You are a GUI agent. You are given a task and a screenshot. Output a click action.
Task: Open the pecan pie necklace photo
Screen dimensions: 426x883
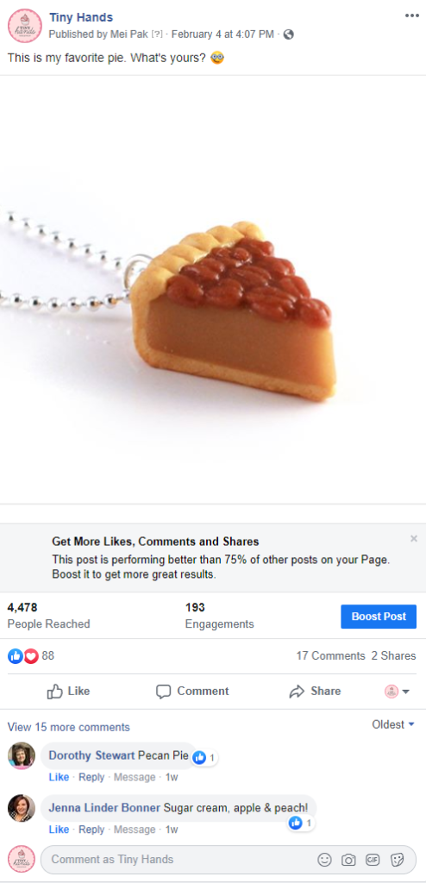213,290
